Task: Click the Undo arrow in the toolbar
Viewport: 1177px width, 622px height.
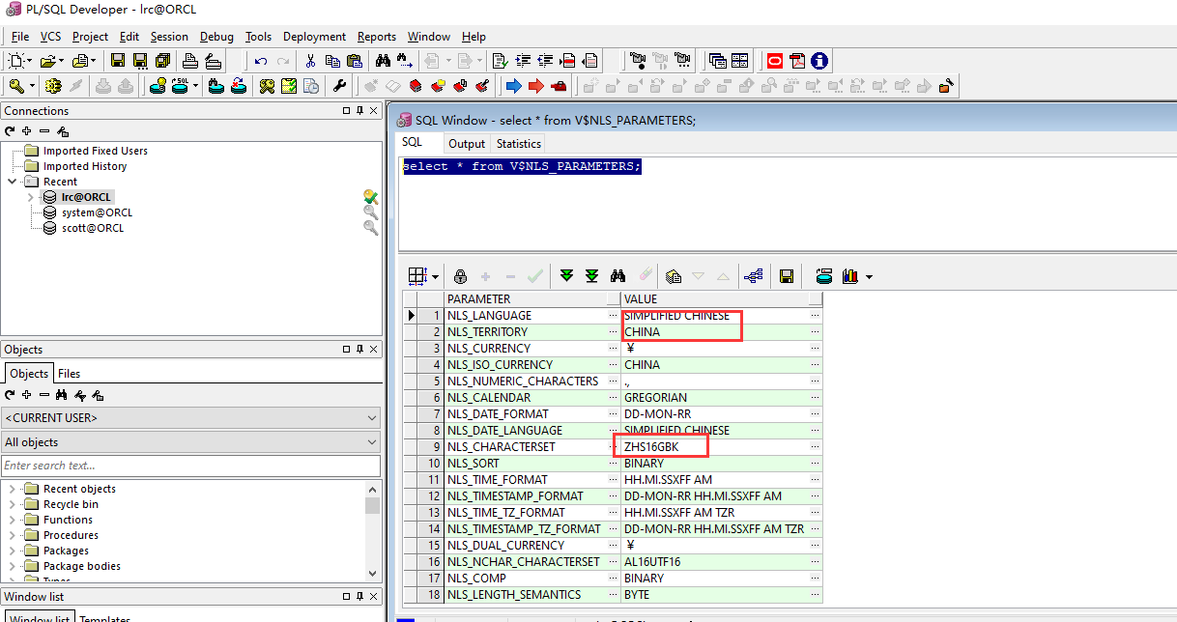Action: pos(261,61)
